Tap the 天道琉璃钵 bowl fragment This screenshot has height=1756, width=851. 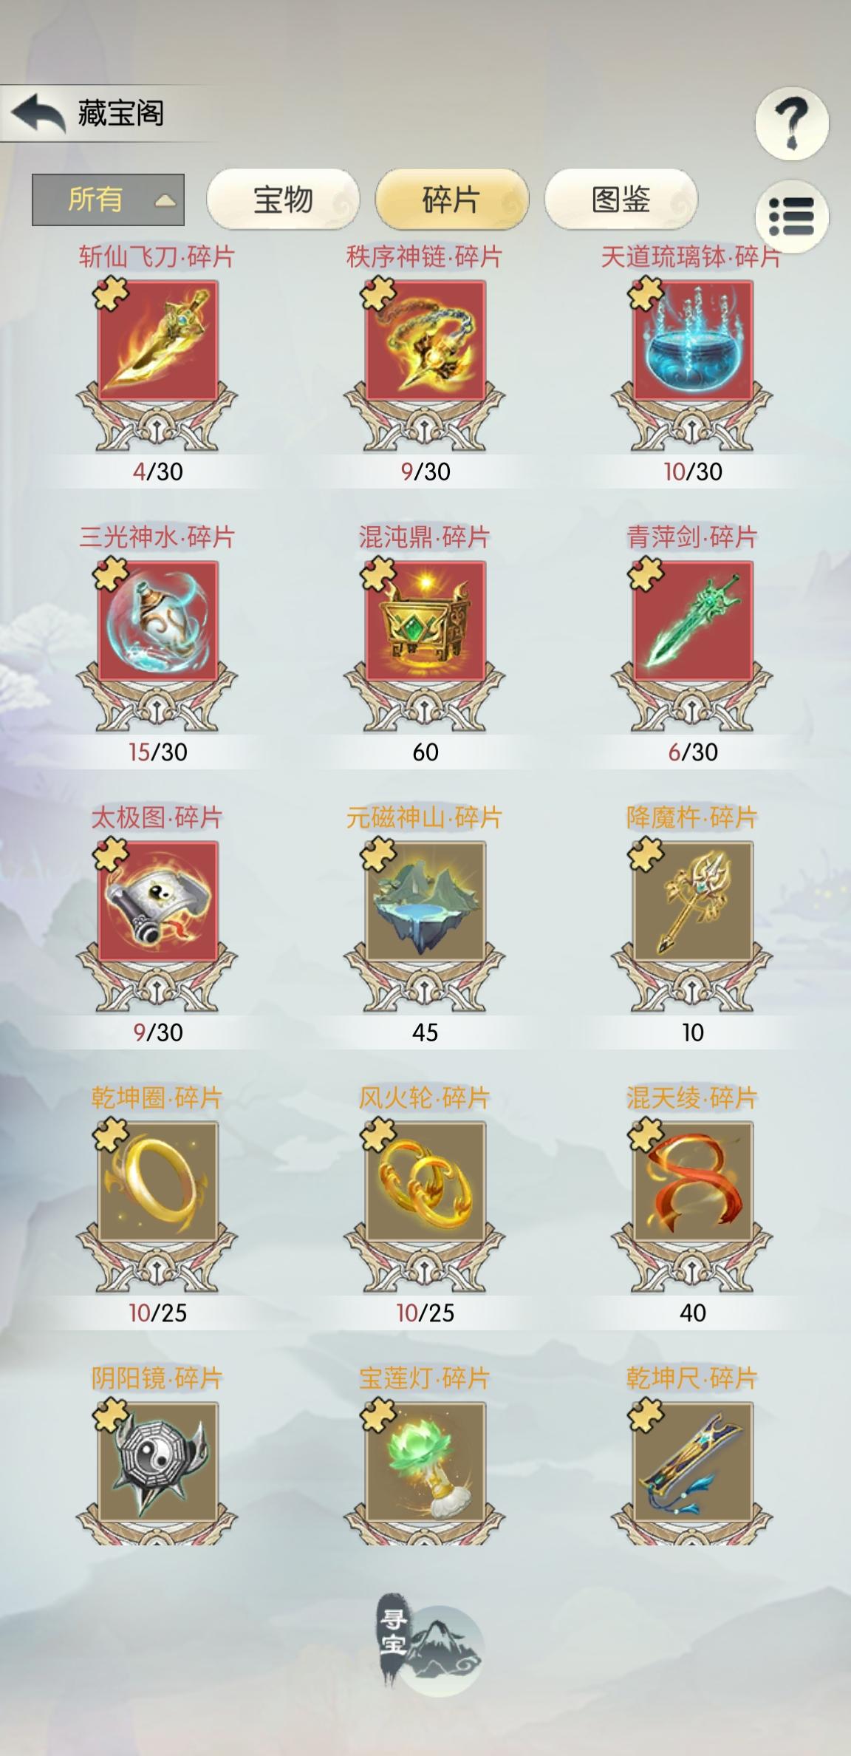(692, 340)
